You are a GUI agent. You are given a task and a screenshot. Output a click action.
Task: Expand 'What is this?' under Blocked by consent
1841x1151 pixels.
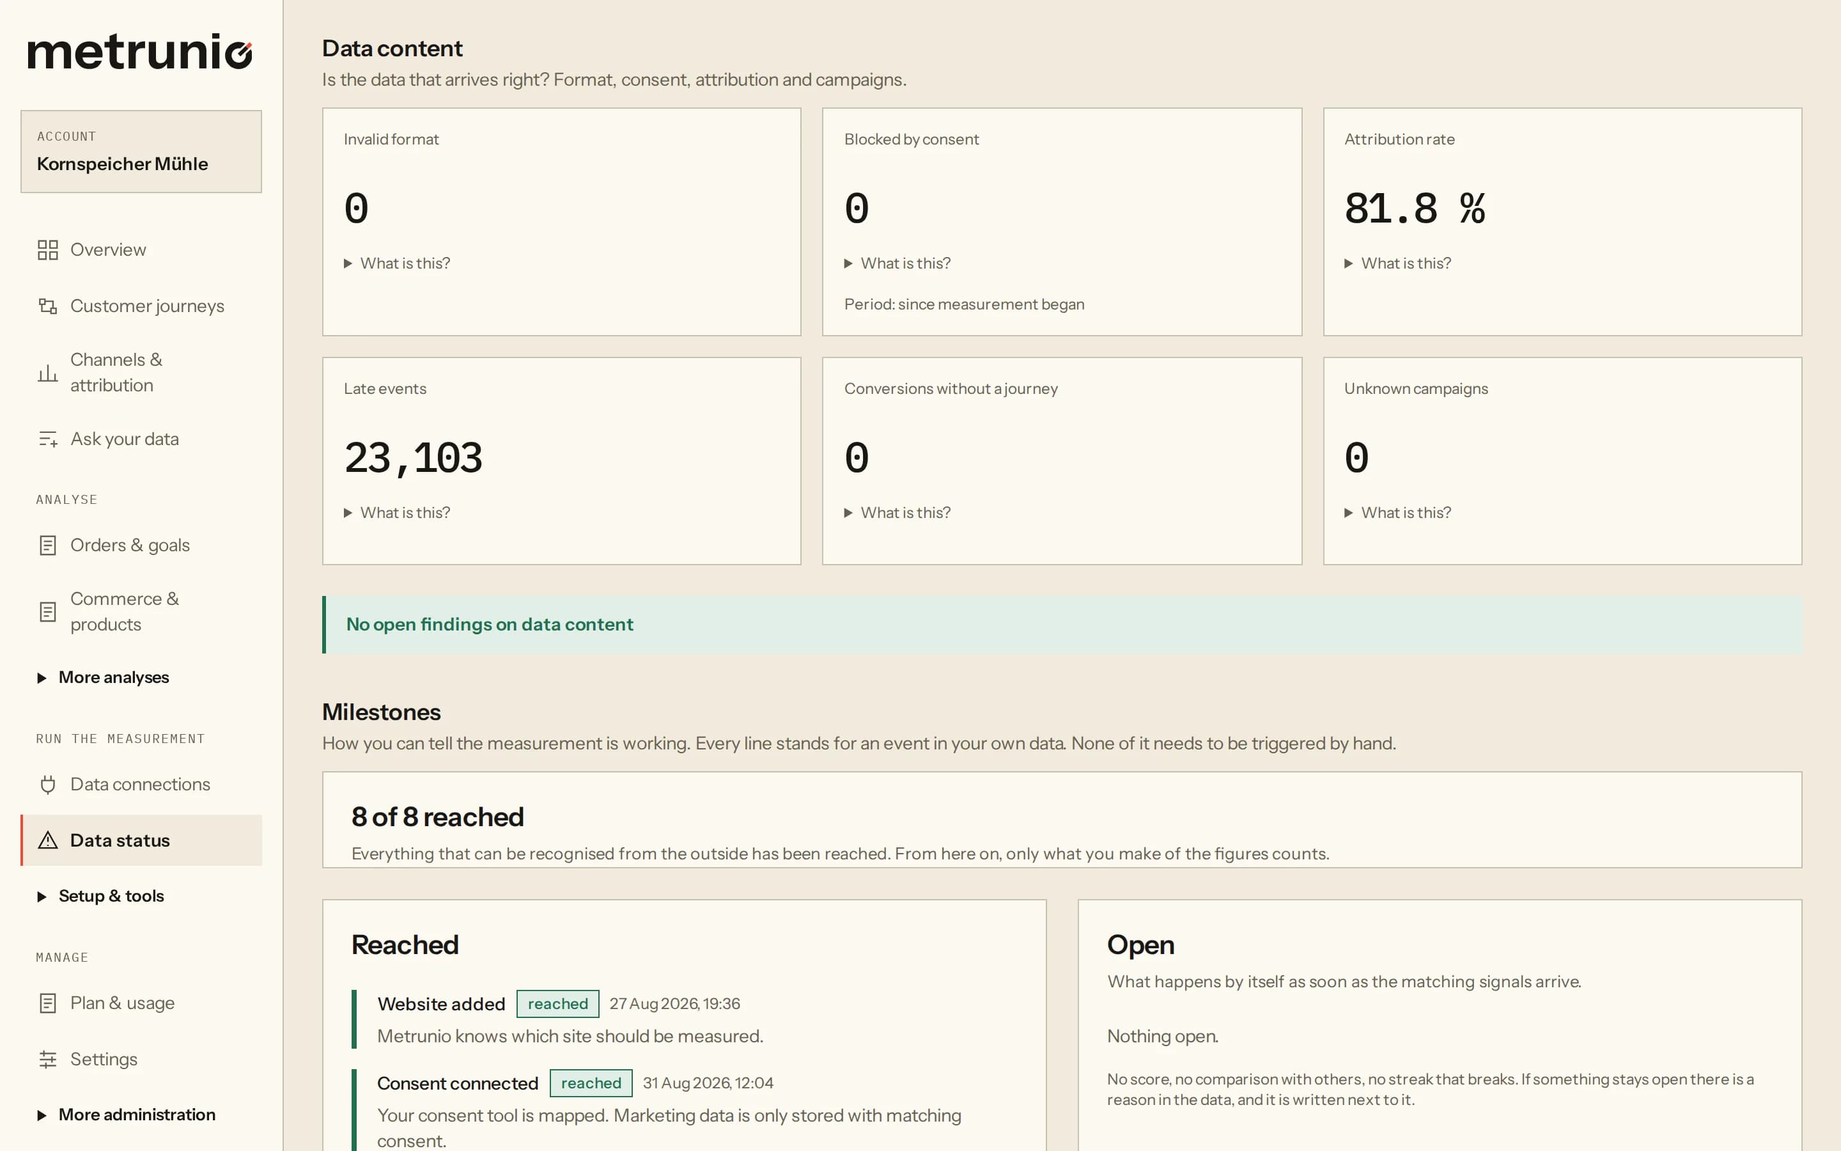(x=897, y=263)
